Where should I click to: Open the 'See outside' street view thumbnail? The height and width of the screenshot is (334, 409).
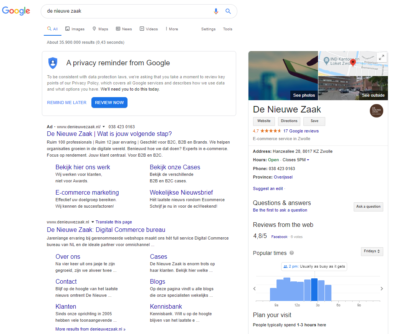click(353, 88)
